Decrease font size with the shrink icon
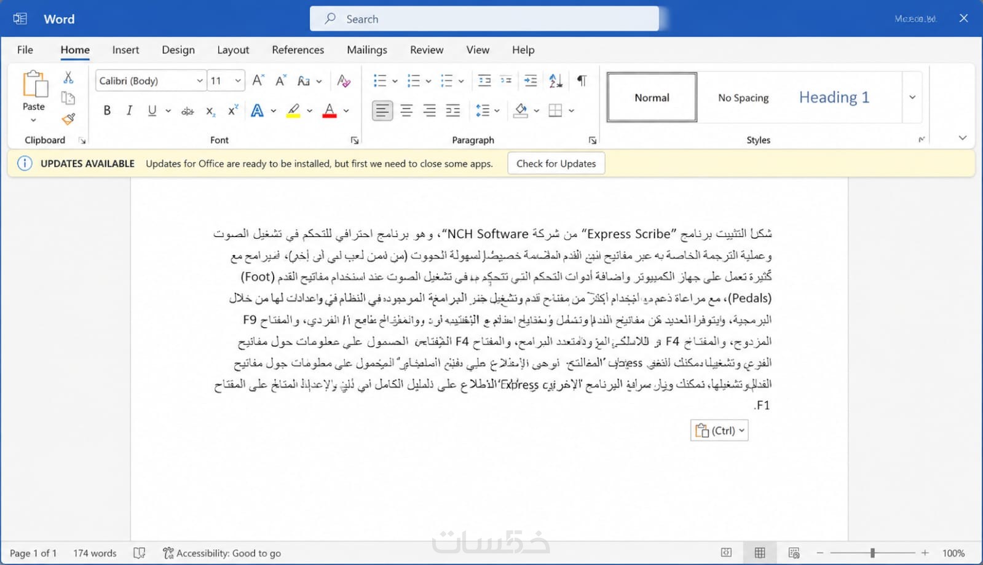Viewport: 983px width, 565px height. (x=281, y=80)
